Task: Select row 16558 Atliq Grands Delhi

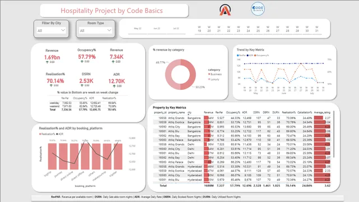Action: [x=242, y=144]
